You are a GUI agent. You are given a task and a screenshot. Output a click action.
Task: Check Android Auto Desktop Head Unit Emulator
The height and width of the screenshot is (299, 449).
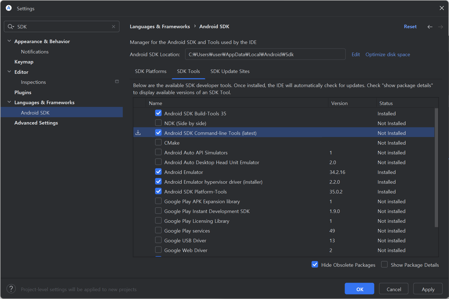coord(158,162)
